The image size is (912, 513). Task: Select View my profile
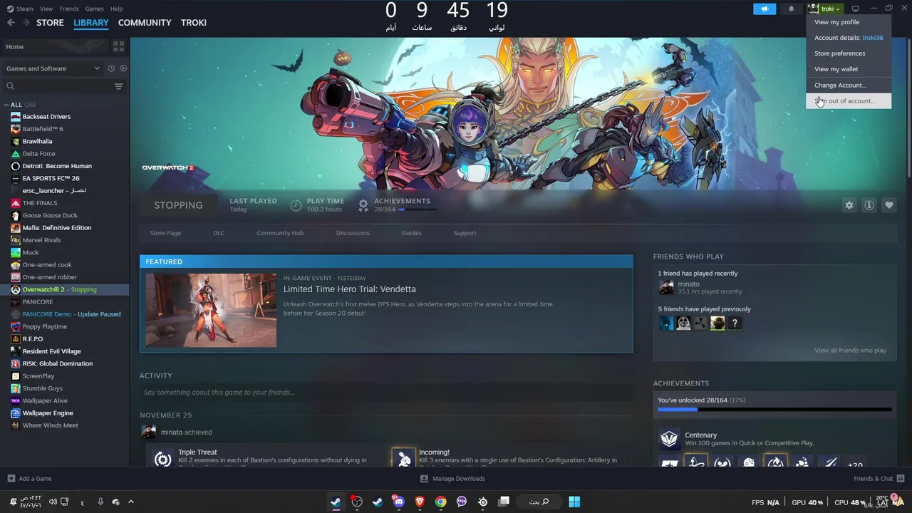click(849, 22)
